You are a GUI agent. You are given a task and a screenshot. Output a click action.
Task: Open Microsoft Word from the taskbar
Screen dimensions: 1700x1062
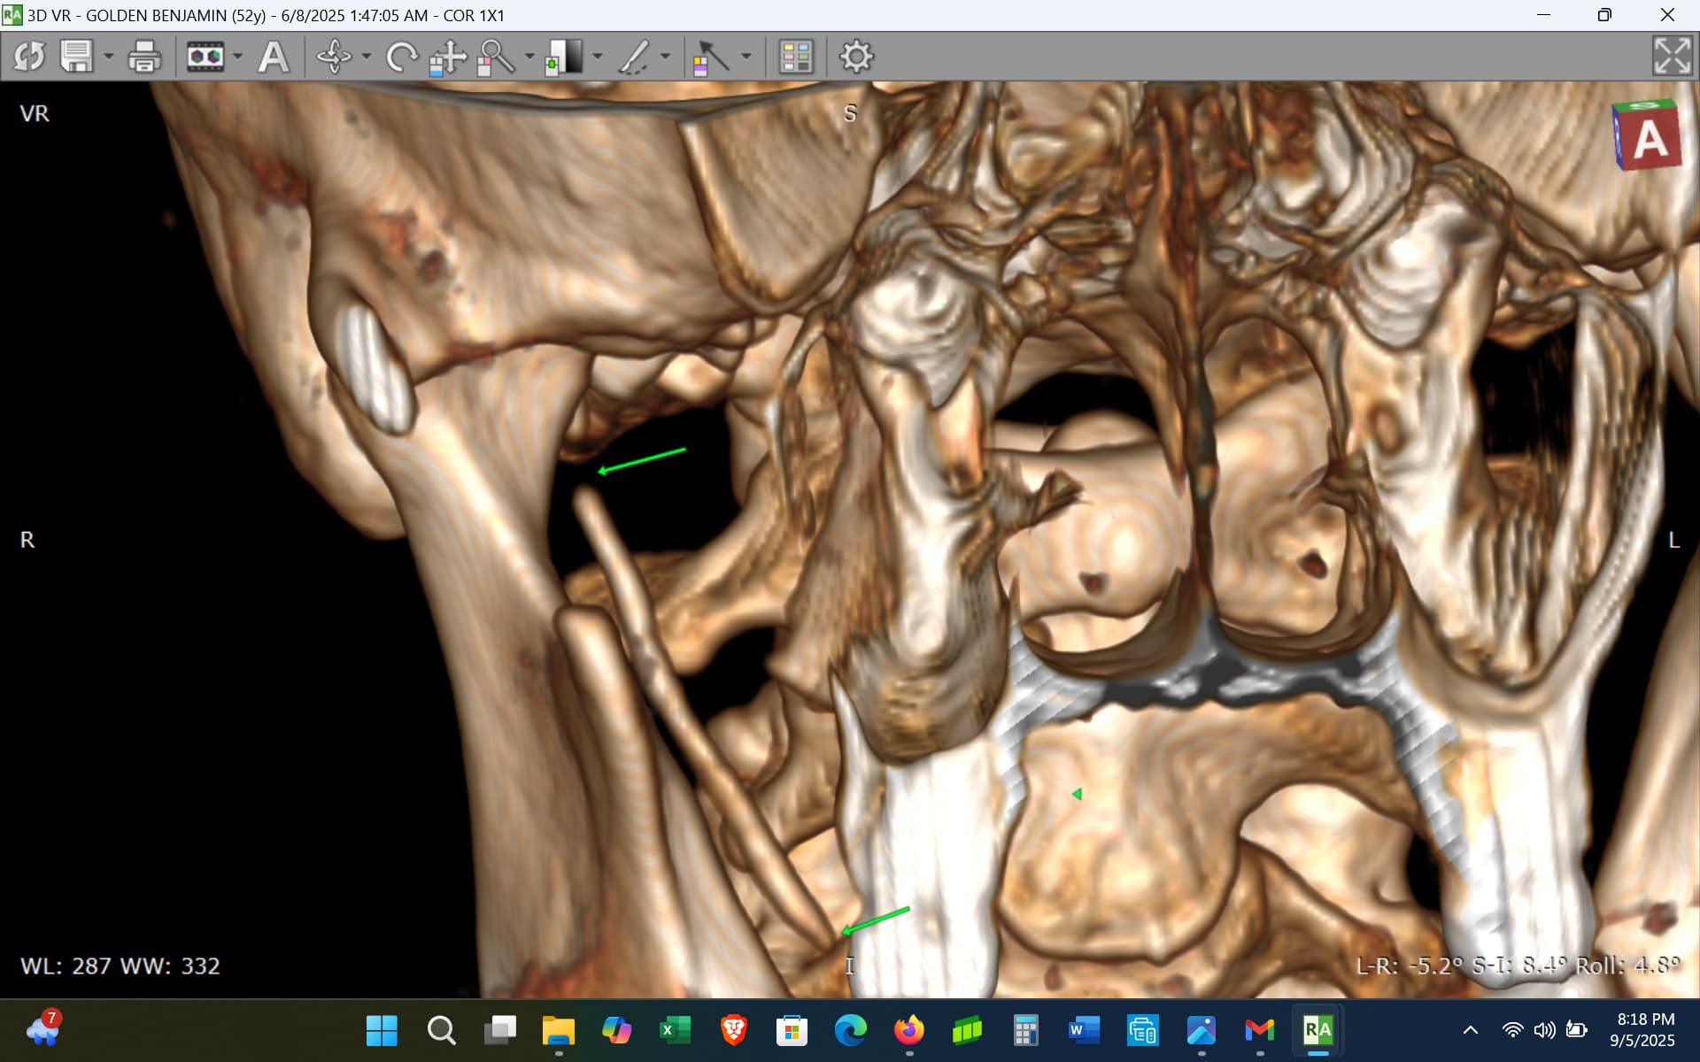click(1083, 1030)
